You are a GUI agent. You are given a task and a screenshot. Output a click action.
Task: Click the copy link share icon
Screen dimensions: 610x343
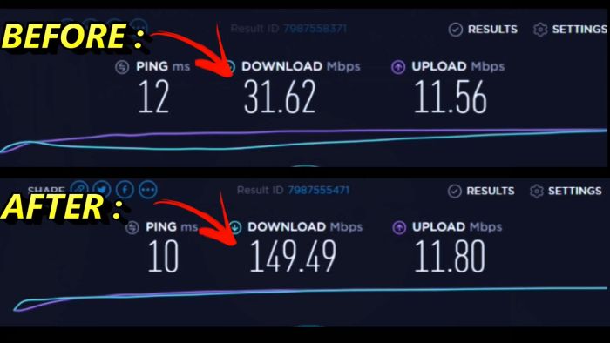pos(79,188)
